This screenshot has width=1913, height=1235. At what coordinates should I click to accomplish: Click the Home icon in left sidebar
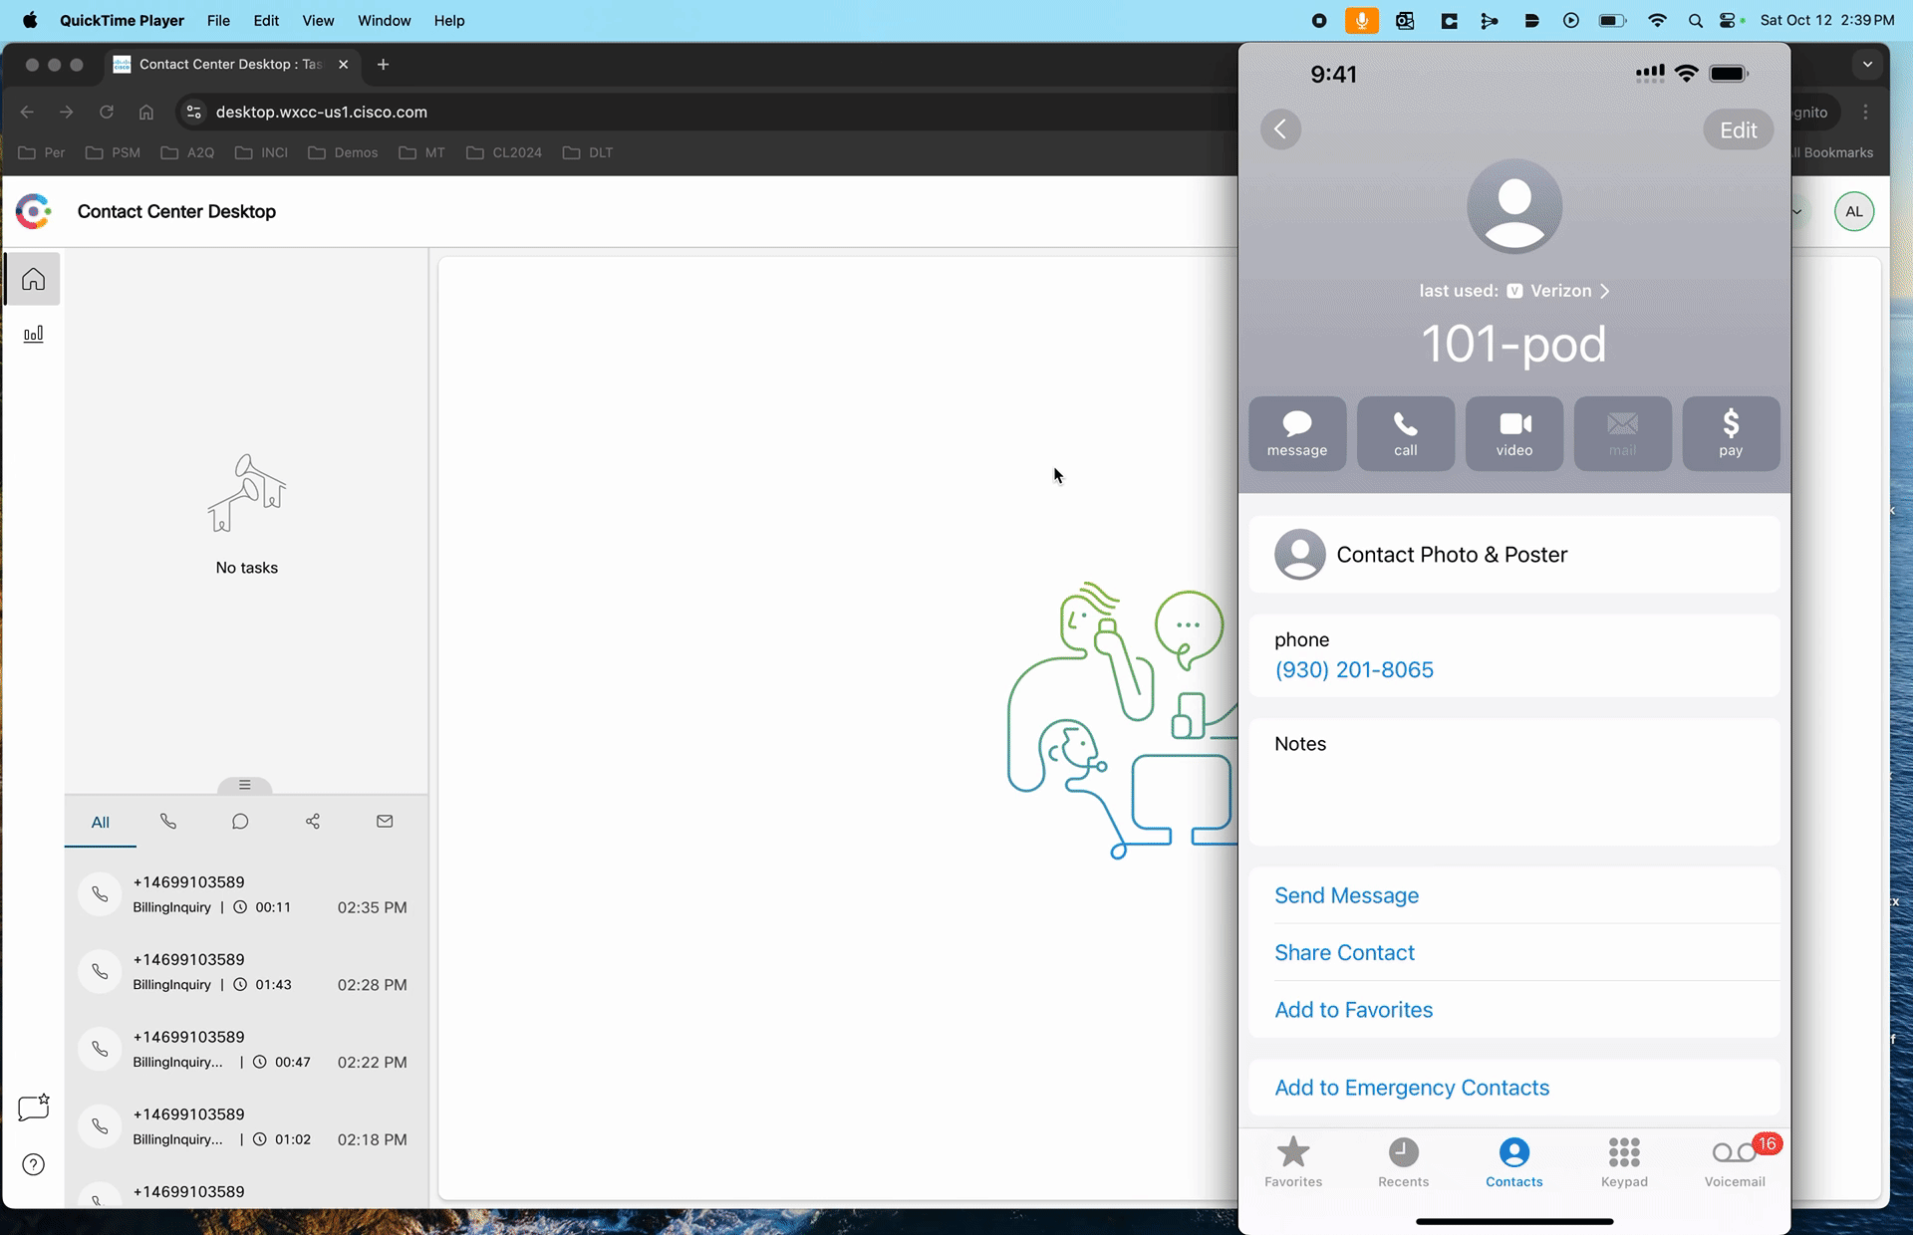pyautogui.click(x=33, y=279)
